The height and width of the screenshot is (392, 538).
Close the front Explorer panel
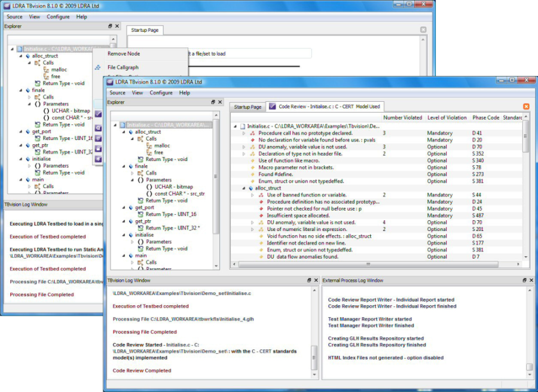pos(220,102)
